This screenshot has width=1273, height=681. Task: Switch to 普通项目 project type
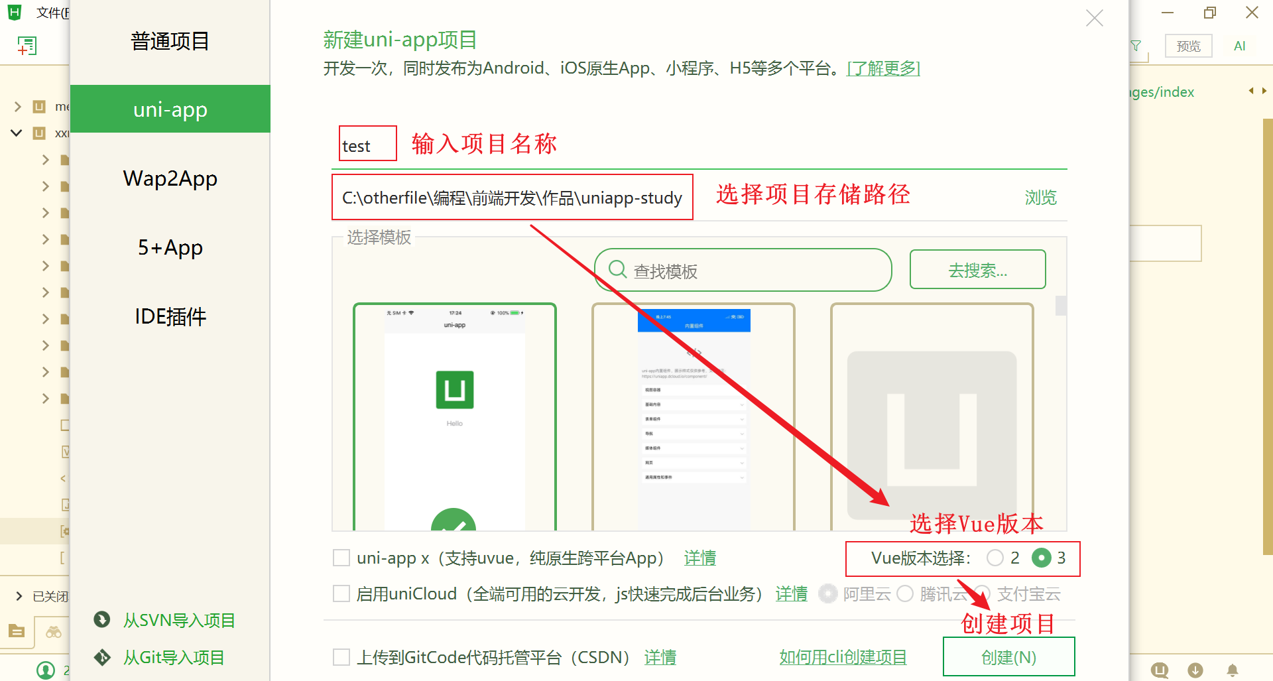170,41
